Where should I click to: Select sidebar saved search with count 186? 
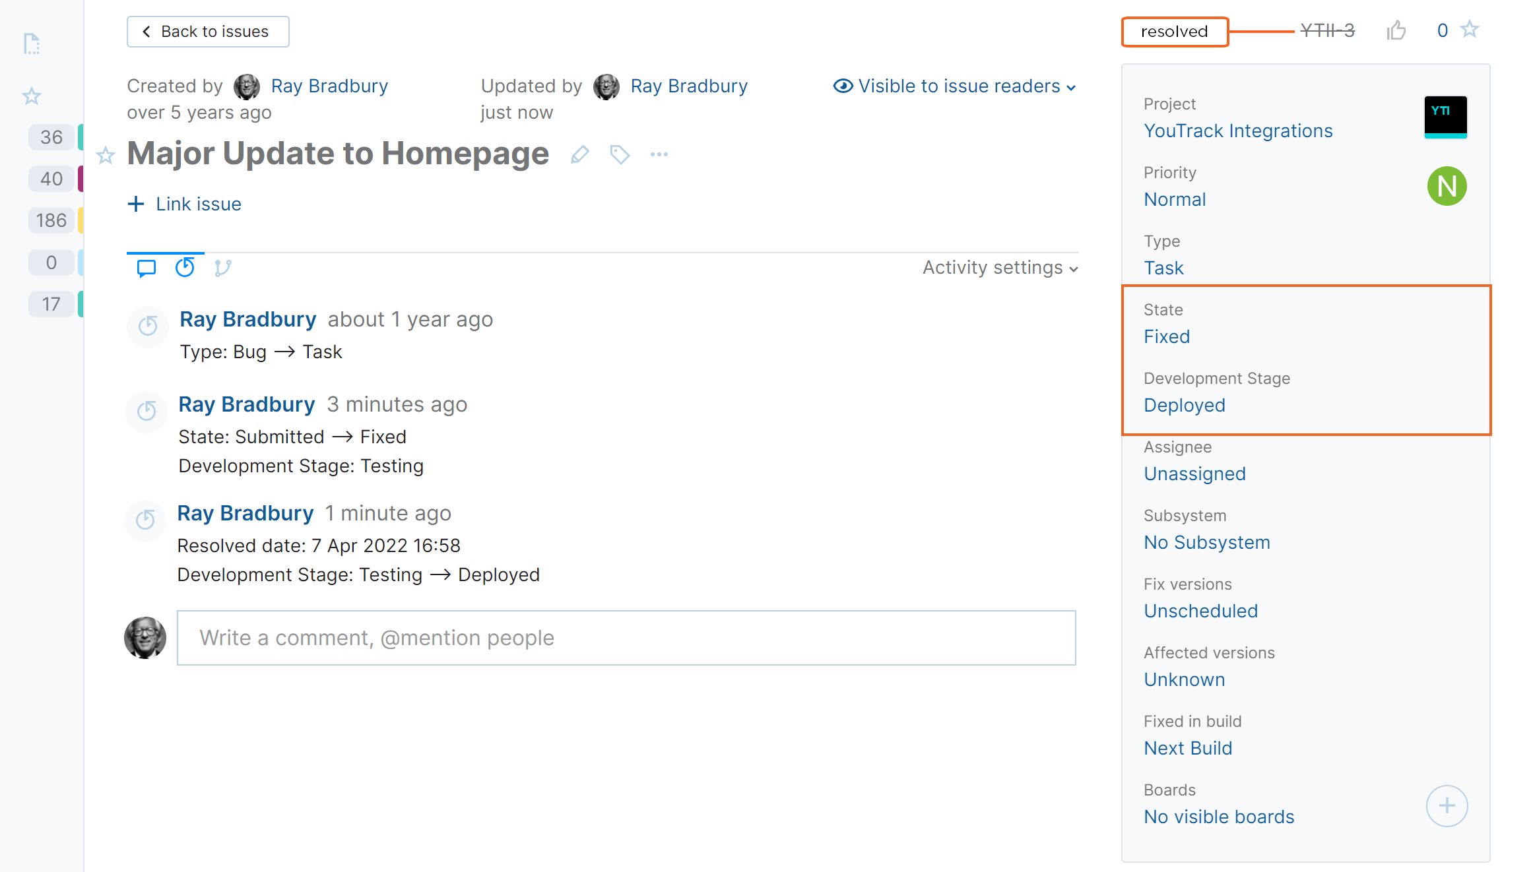click(x=51, y=220)
